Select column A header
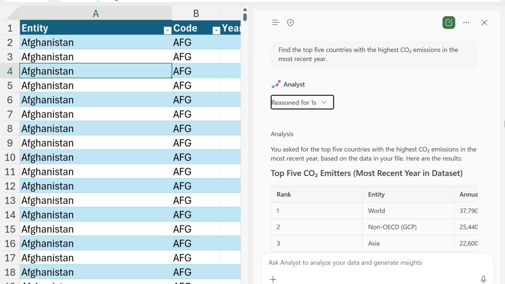The height and width of the screenshot is (284, 505). 95,14
